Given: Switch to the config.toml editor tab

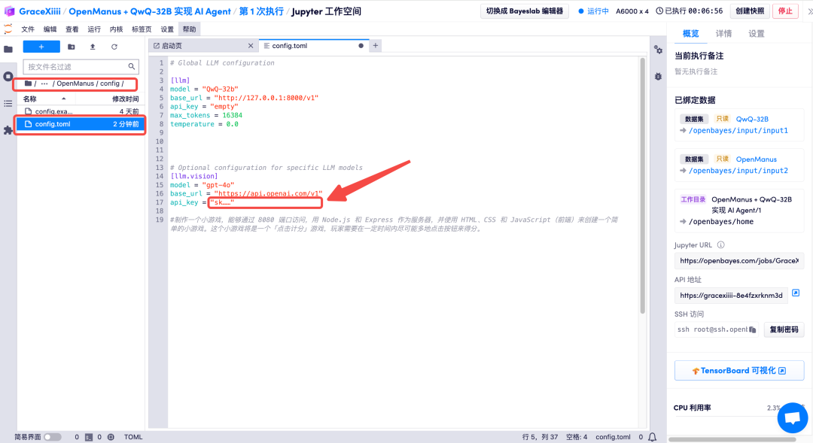Looking at the screenshot, I should coord(314,46).
